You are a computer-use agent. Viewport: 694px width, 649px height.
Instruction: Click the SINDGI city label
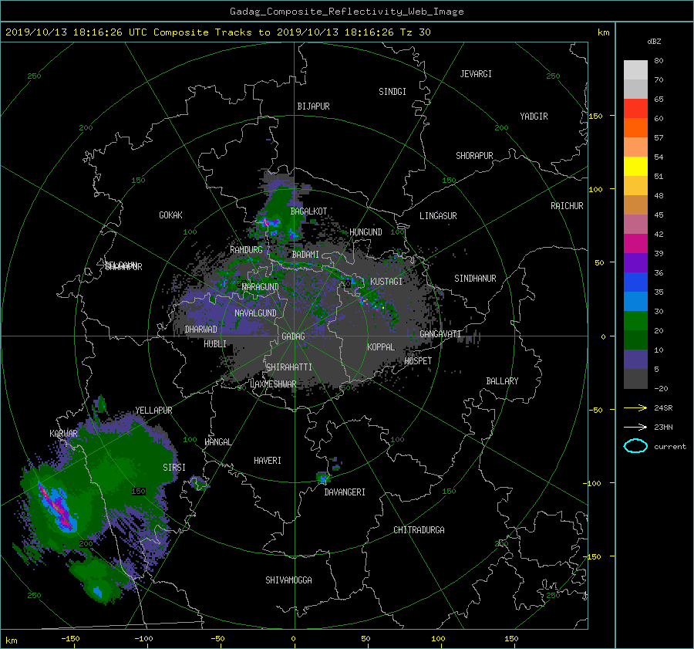pos(392,92)
